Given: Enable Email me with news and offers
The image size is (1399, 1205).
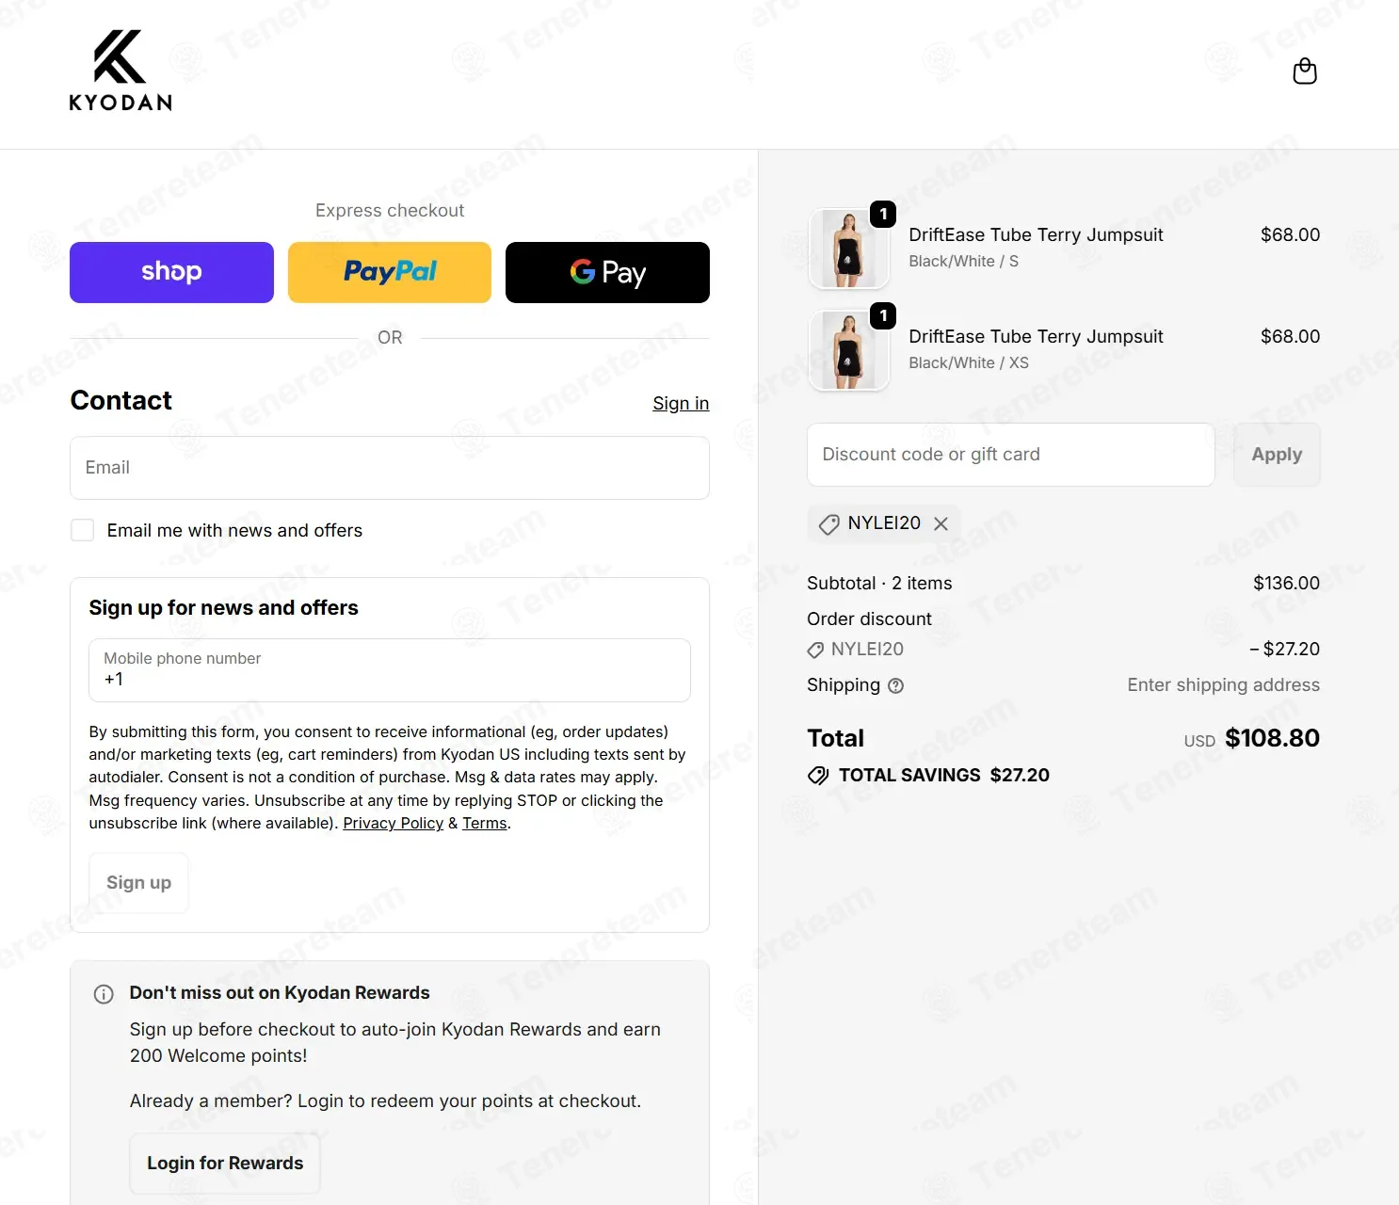Looking at the screenshot, I should (x=83, y=530).
